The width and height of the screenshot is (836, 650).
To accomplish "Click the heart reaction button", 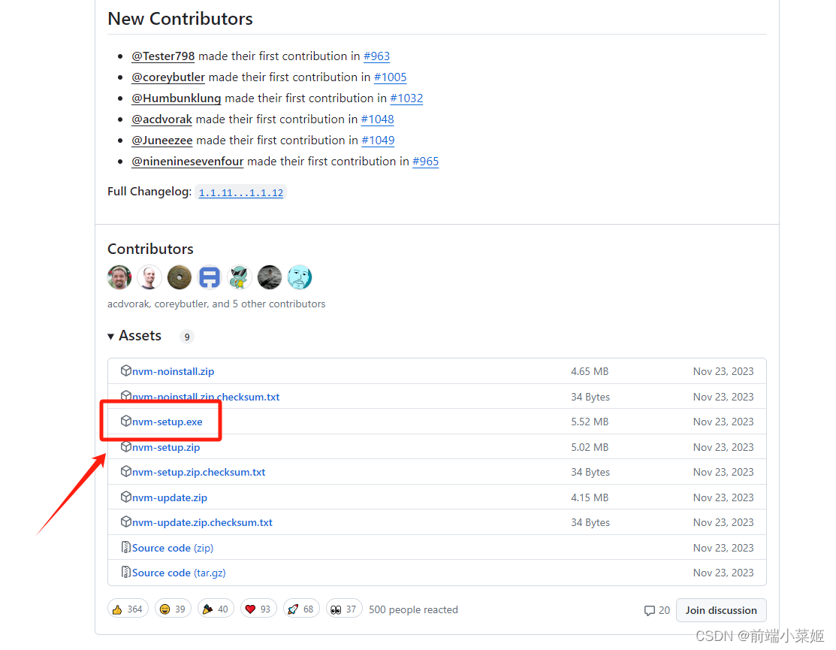I will pyautogui.click(x=258, y=609).
